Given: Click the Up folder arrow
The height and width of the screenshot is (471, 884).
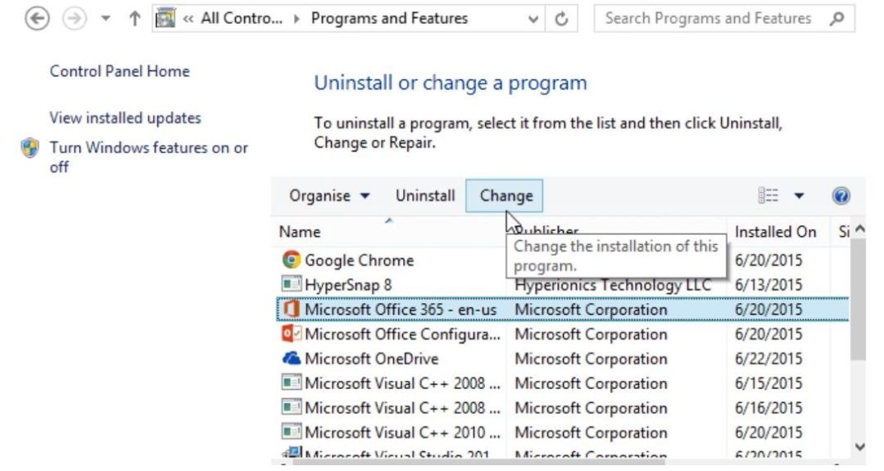Looking at the screenshot, I should pyautogui.click(x=135, y=19).
